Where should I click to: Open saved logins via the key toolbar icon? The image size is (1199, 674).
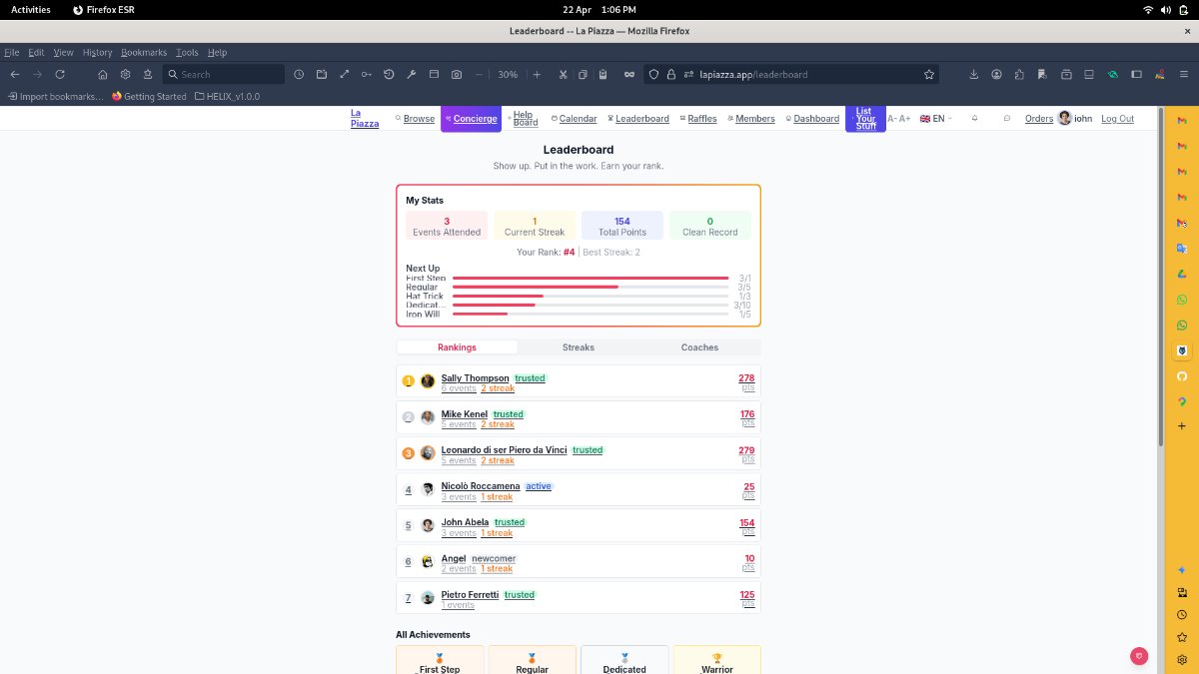click(367, 74)
